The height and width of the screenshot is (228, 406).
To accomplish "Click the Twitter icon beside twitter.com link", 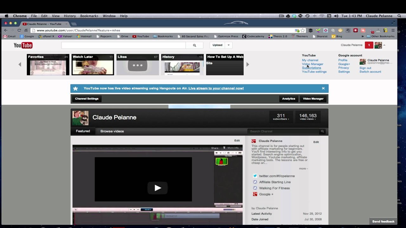I will 255,176.
